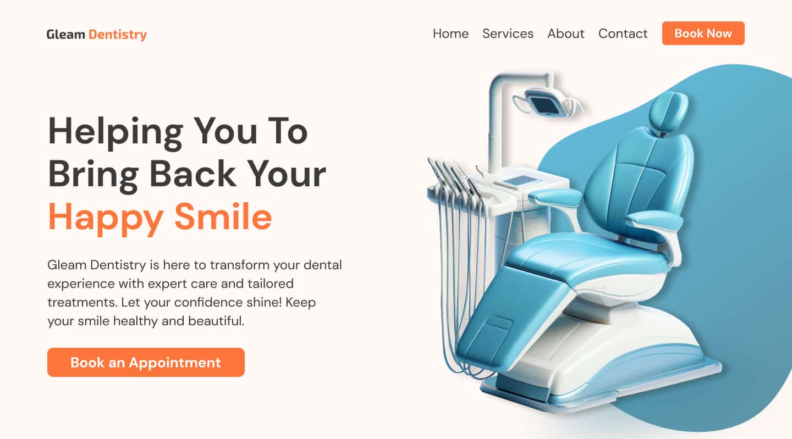Click the "Bring Back Your" heading line
Viewport: 792px width, 439px height.
pyautogui.click(x=187, y=175)
